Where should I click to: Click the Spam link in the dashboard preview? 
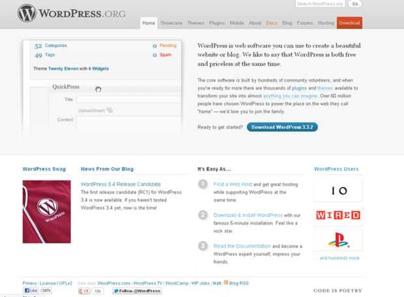(166, 55)
